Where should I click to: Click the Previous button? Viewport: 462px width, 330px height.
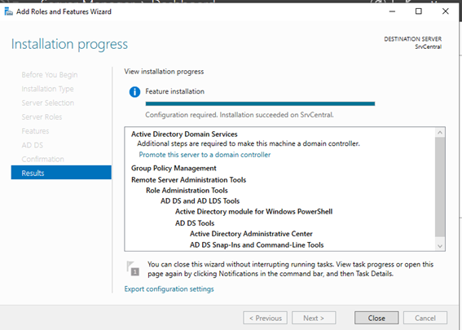265,318
